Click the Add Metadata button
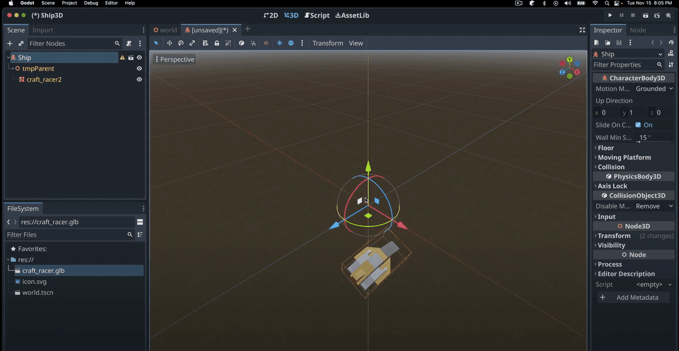 coord(633,297)
